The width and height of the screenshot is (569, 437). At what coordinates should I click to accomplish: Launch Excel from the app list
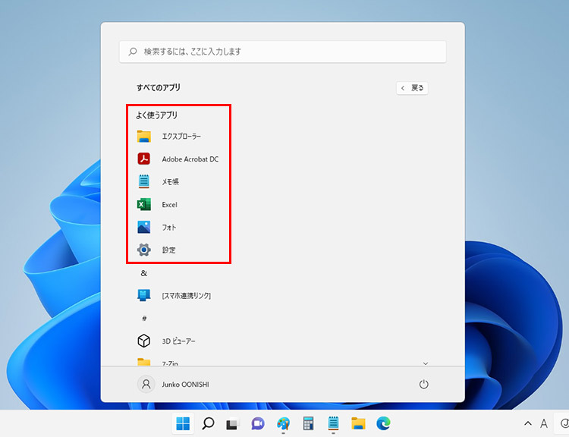tap(168, 205)
